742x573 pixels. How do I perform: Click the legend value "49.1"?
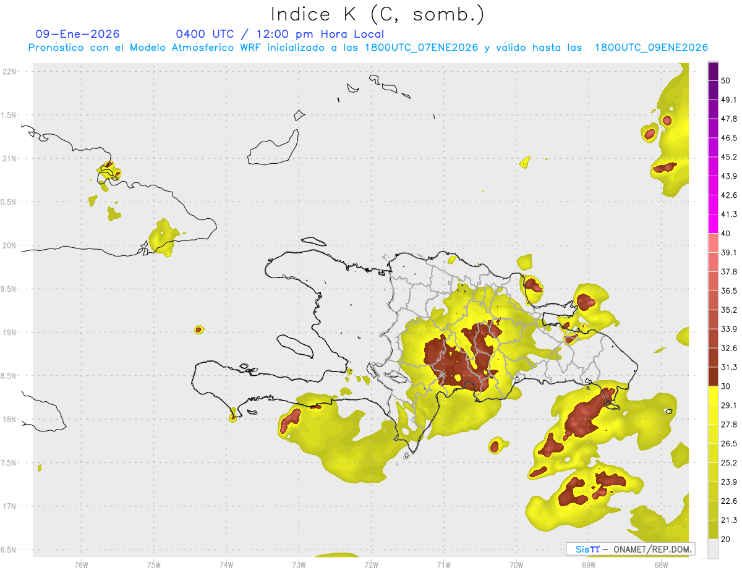[x=729, y=100]
